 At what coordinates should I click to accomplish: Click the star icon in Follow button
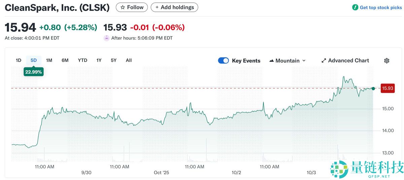point(123,7)
